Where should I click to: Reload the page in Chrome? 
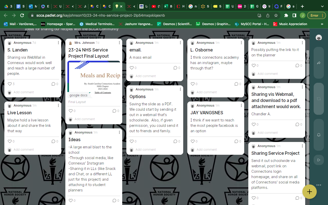(22, 15)
